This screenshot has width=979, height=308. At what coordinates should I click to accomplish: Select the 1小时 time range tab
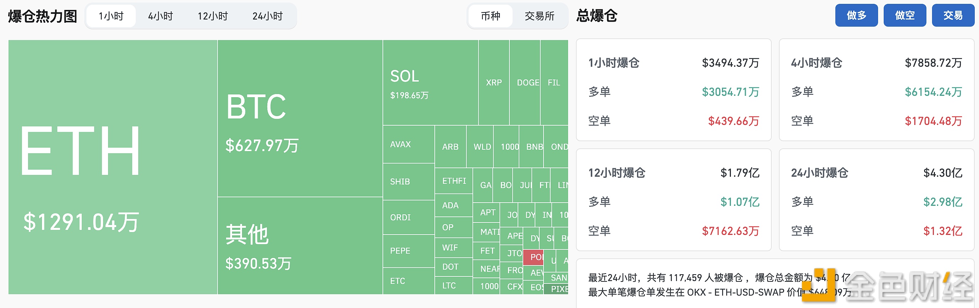(x=111, y=16)
